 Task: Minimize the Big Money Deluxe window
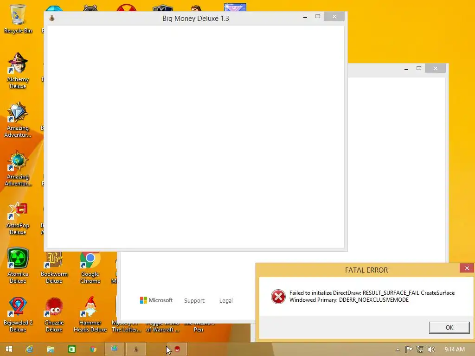(x=305, y=17)
